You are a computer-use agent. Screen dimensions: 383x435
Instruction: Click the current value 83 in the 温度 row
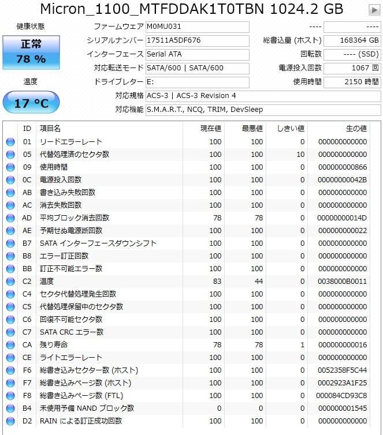(x=217, y=282)
